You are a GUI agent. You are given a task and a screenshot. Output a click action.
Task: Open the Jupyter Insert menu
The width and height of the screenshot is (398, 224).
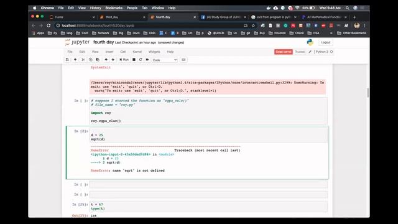(x=109, y=52)
